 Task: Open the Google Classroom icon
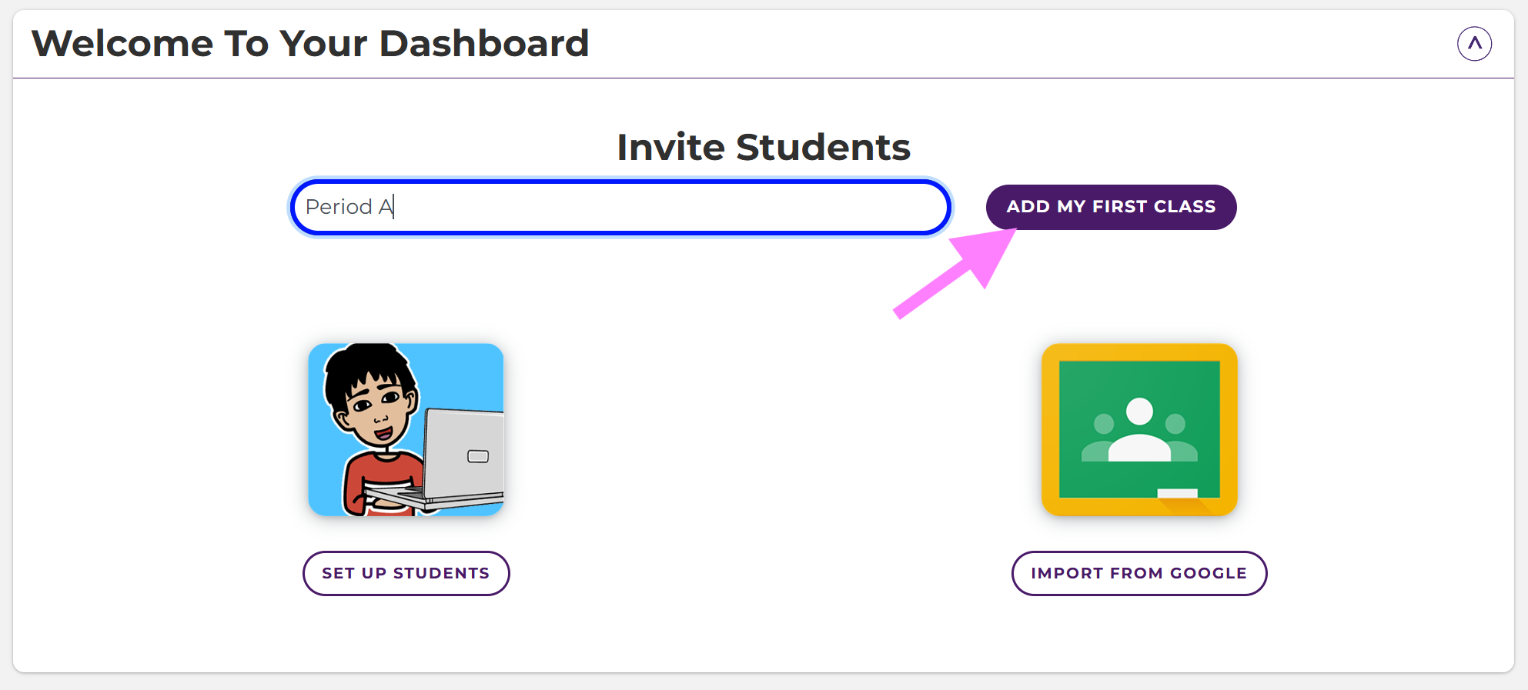[x=1139, y=429]
